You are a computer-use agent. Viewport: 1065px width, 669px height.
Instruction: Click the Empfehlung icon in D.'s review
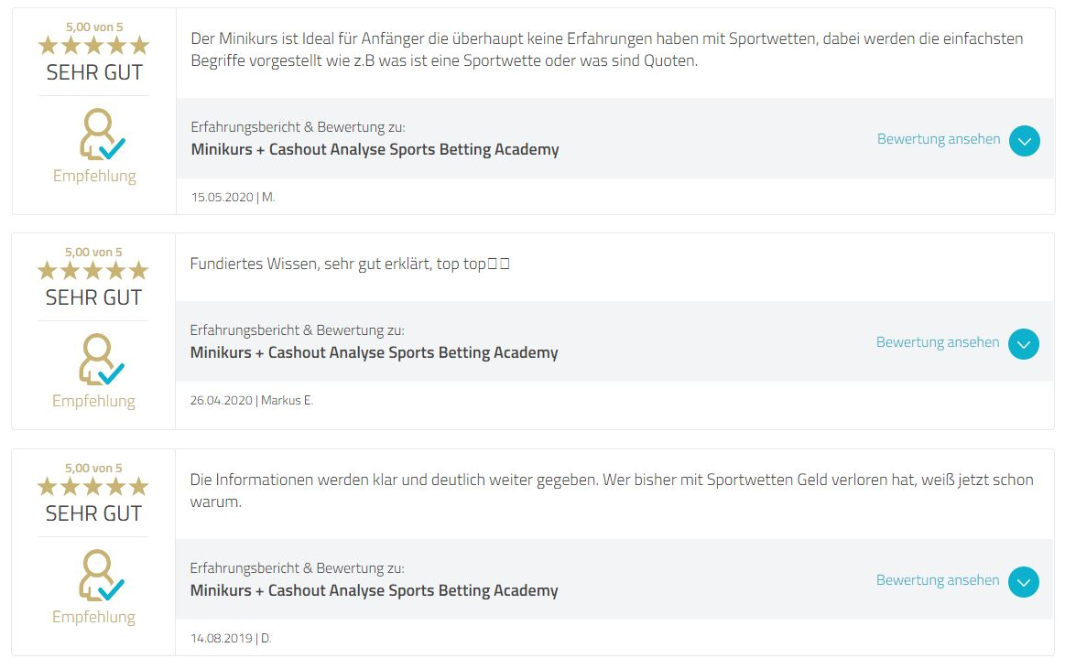coord(98,576)
